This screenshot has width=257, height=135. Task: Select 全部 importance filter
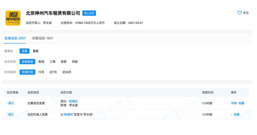(24, 51)
